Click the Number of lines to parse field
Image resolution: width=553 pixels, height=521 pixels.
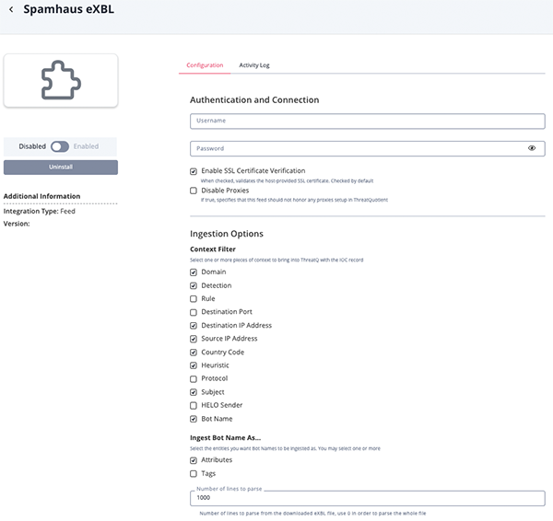[x=367, y=498]
